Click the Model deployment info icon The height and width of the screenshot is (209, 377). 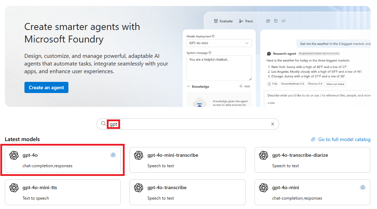coord(213,36)
